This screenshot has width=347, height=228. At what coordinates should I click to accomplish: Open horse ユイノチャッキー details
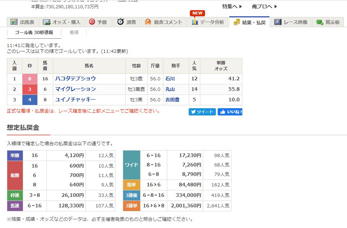click(75, 100)
